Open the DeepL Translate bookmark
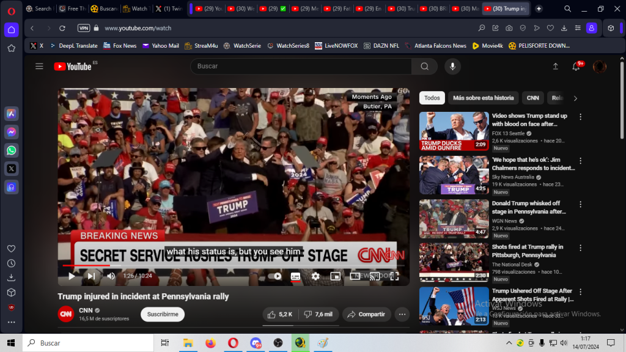Viewport: 626px width, 352px height. [x=74, y=46]
